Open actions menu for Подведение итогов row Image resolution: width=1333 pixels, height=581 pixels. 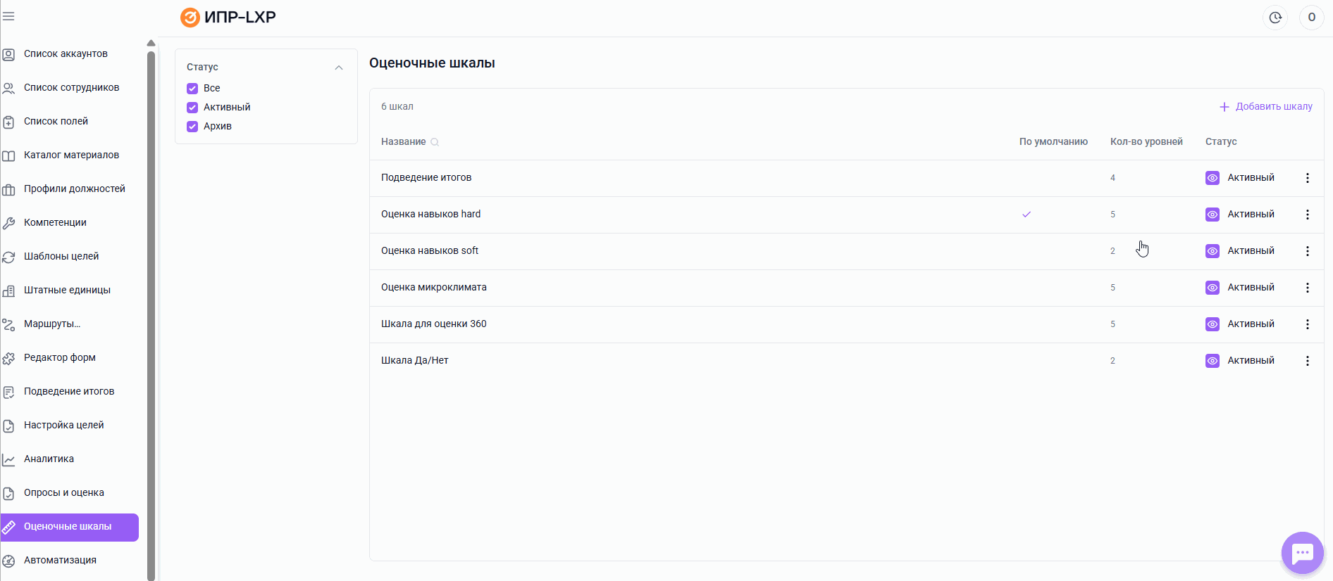point(1308,178)
